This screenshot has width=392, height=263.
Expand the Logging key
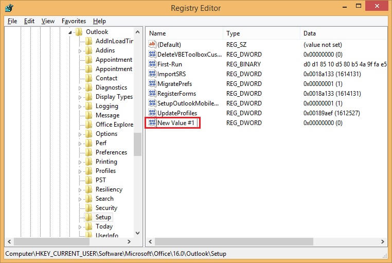(x=80, y=107)
